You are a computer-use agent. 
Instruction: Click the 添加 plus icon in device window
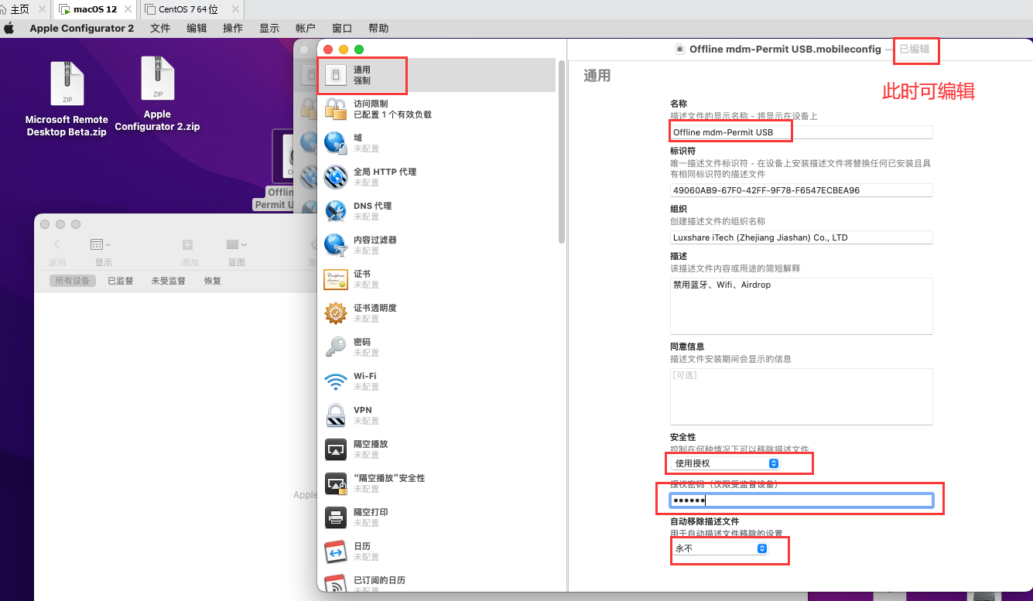click(187, 244)
